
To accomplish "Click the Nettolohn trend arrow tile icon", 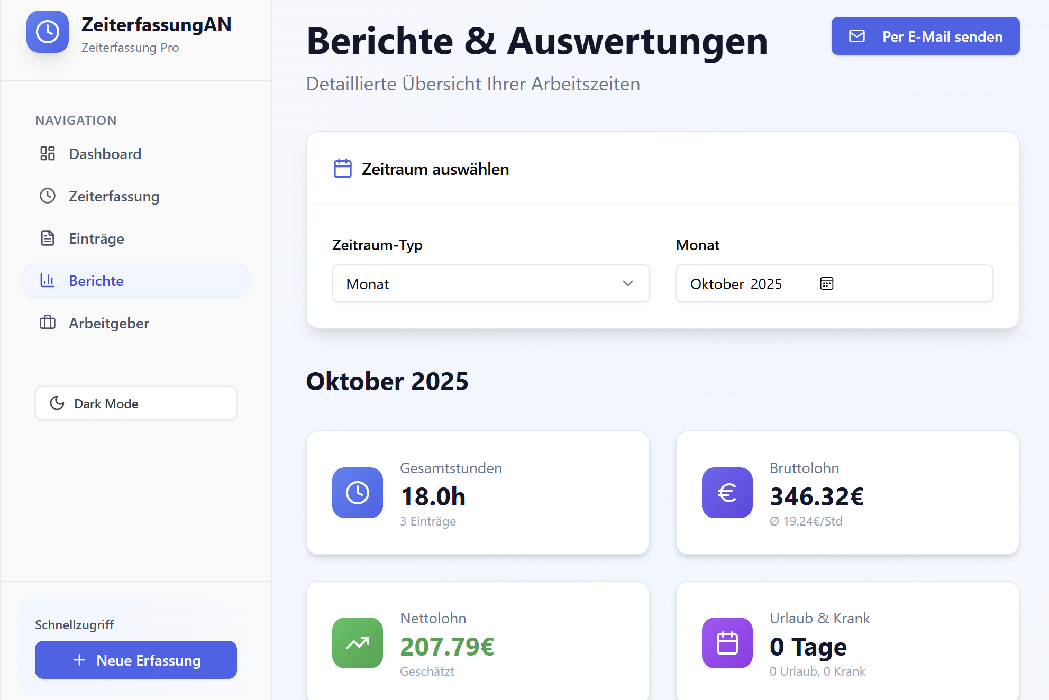I will click(x=358, y=643).
